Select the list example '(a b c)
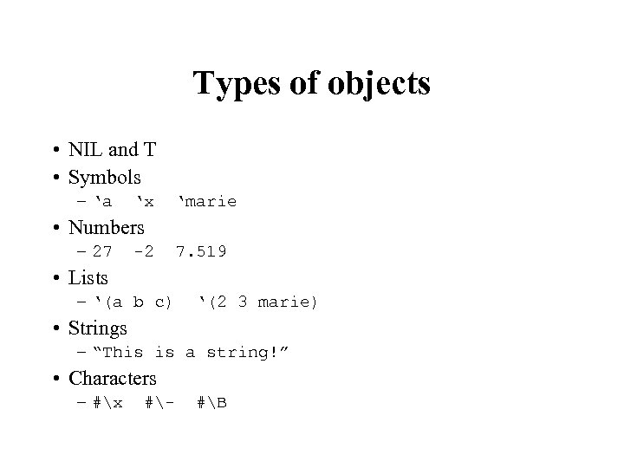 (134, 302)
